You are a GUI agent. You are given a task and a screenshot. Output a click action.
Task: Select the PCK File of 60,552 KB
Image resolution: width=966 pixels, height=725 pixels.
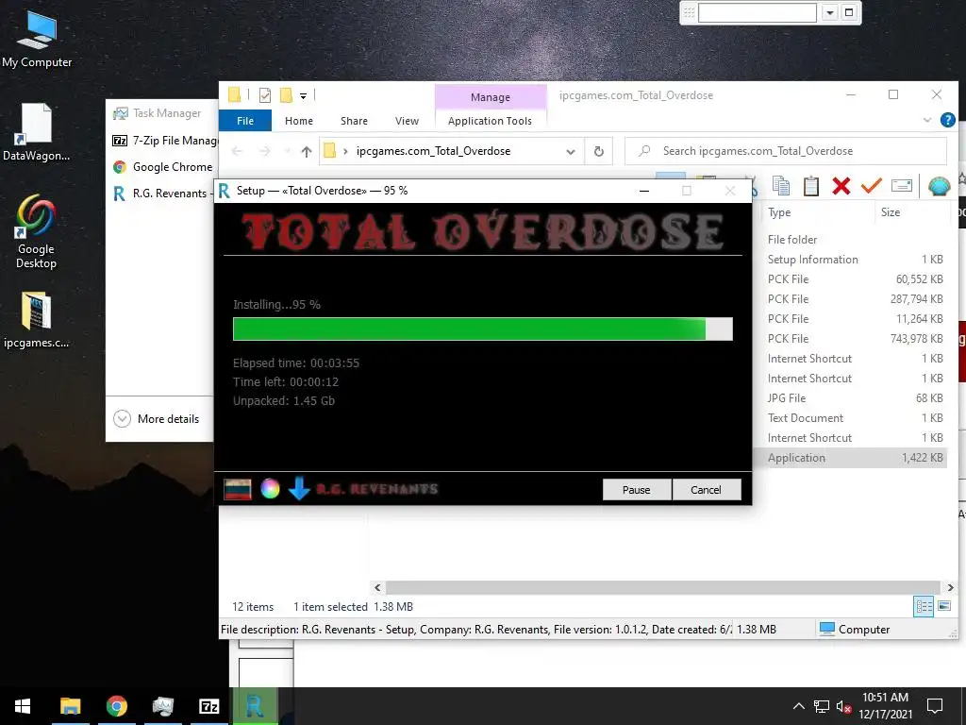[x=855, y=279]
